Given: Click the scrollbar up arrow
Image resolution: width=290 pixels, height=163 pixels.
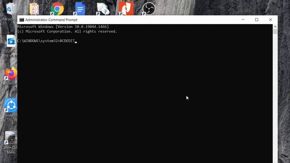Looking at the screenshot, I should pyautogui.click(x=275, y=27).
